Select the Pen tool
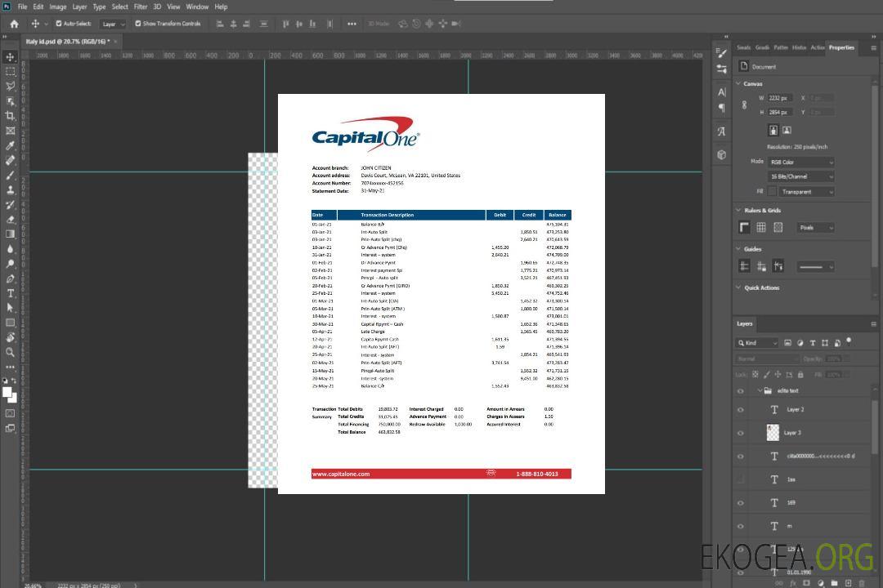This screenshot has width=883, height=588. coord(10,278)
